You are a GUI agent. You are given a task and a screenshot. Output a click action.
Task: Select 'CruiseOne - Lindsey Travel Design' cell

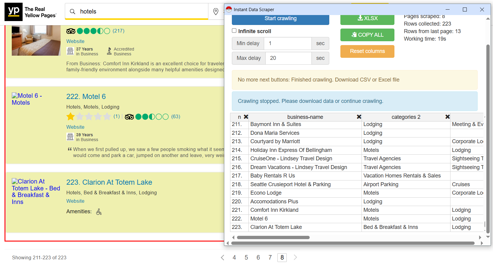(x=305, y=159)
